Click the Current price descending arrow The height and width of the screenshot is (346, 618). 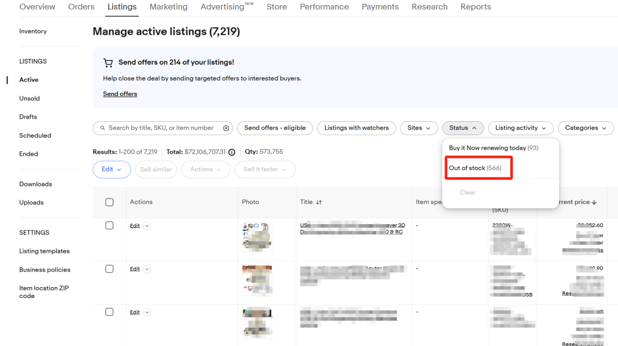[594, 202]
